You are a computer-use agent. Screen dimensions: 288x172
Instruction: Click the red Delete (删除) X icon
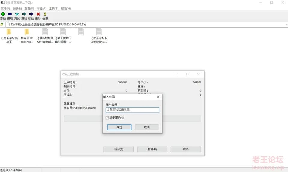pos(38,14)
